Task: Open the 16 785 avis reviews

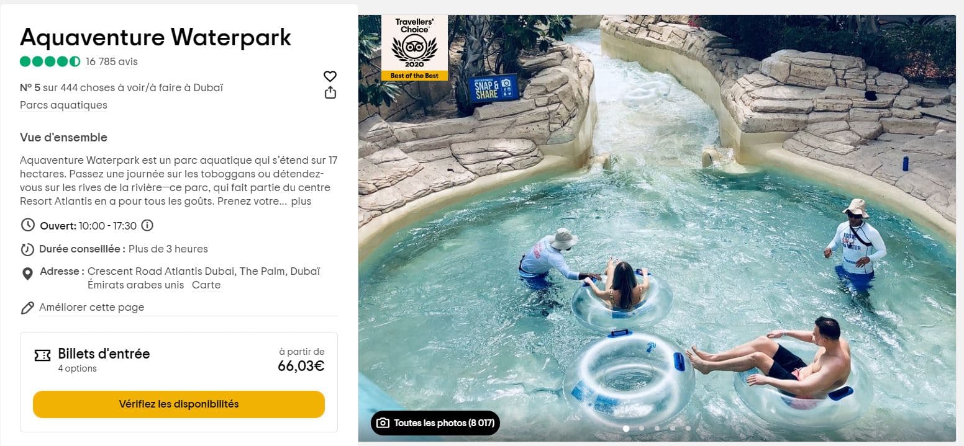Action: [112, 61]
